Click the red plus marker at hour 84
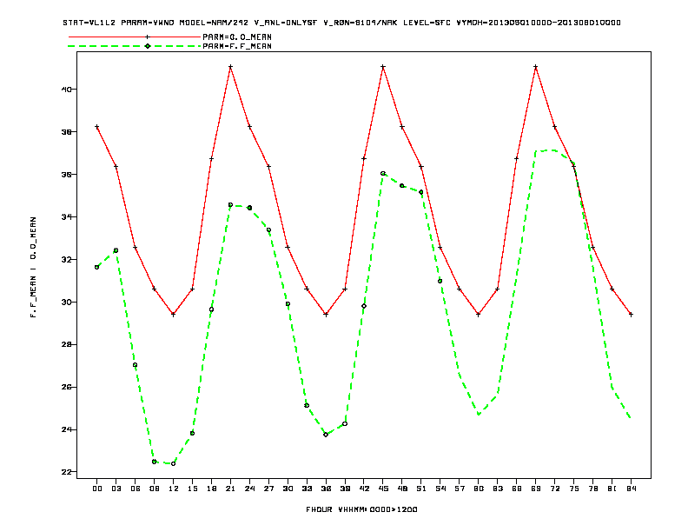Viewport: 688px width, 532px height. 631,315
